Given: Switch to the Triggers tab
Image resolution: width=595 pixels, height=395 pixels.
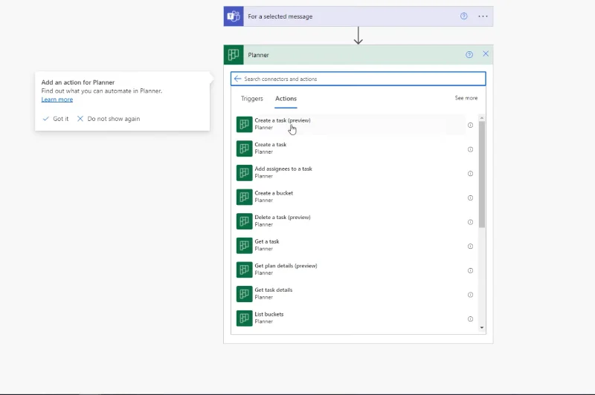Looking at the screenshot, I should [251, 99].
